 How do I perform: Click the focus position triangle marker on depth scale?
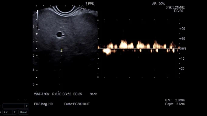click(x=37, y=34)
